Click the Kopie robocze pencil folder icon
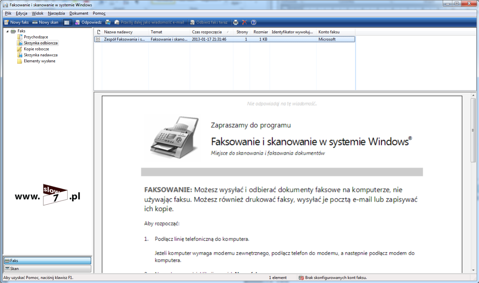The height and width of the screenshot is (283, 479). [x=20, y=49]
